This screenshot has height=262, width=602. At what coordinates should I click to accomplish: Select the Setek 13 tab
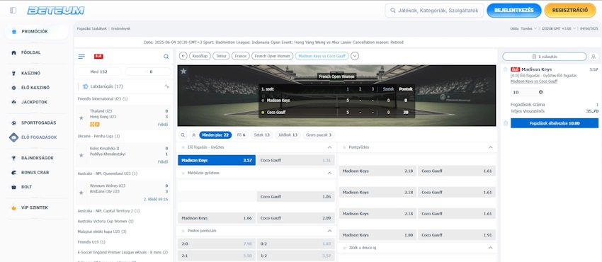coord(262,135)
